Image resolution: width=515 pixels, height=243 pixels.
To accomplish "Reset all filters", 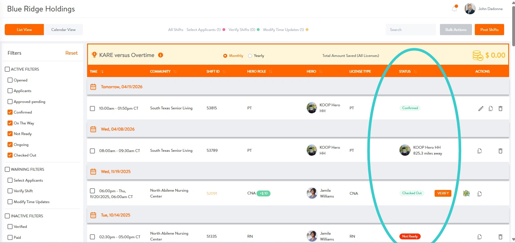I will 71,53.
